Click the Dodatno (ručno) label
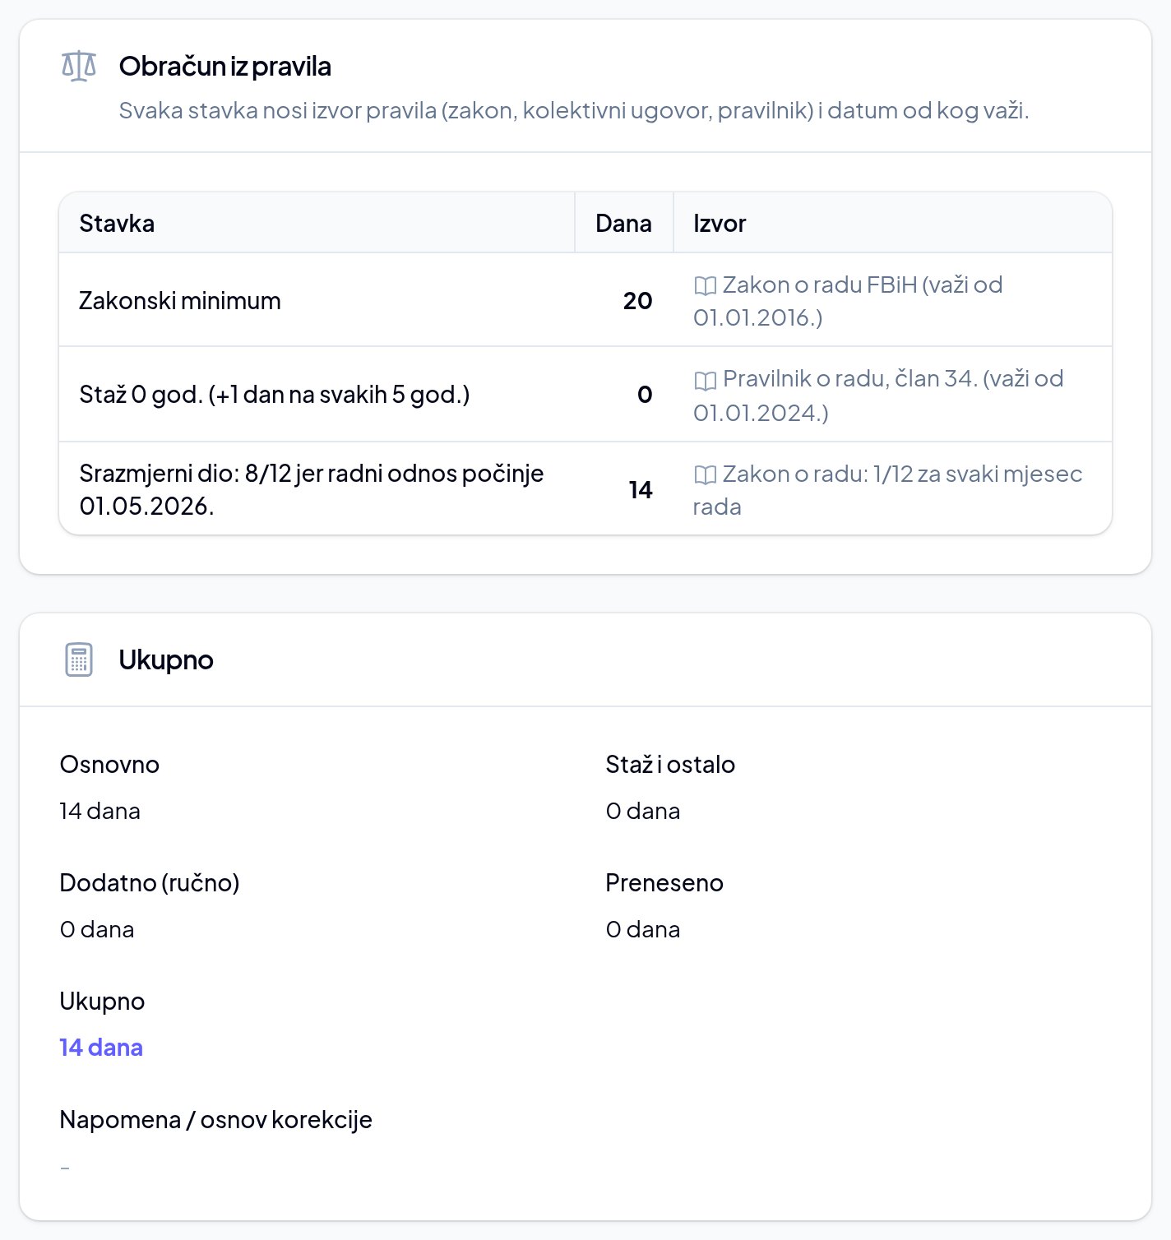Image resolution: width=1171 pixels, height=1240 pixels. pos(150,882)
